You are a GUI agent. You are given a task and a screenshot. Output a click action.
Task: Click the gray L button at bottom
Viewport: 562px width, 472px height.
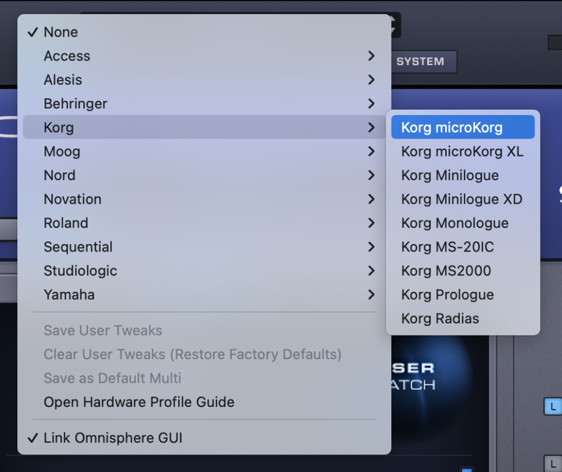tap(553, 464)
